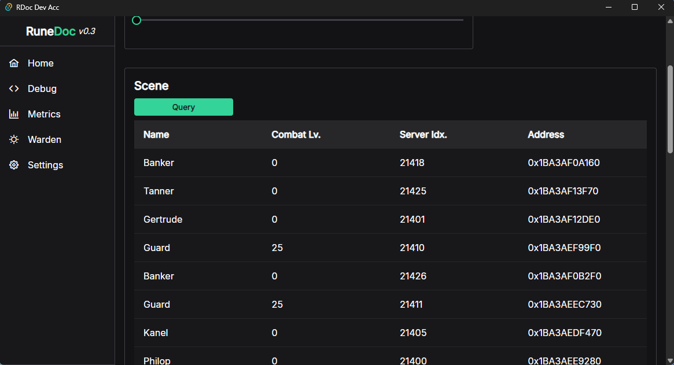Click address 0x1BA3AEDF470 of Kanel

coord(564,333)
